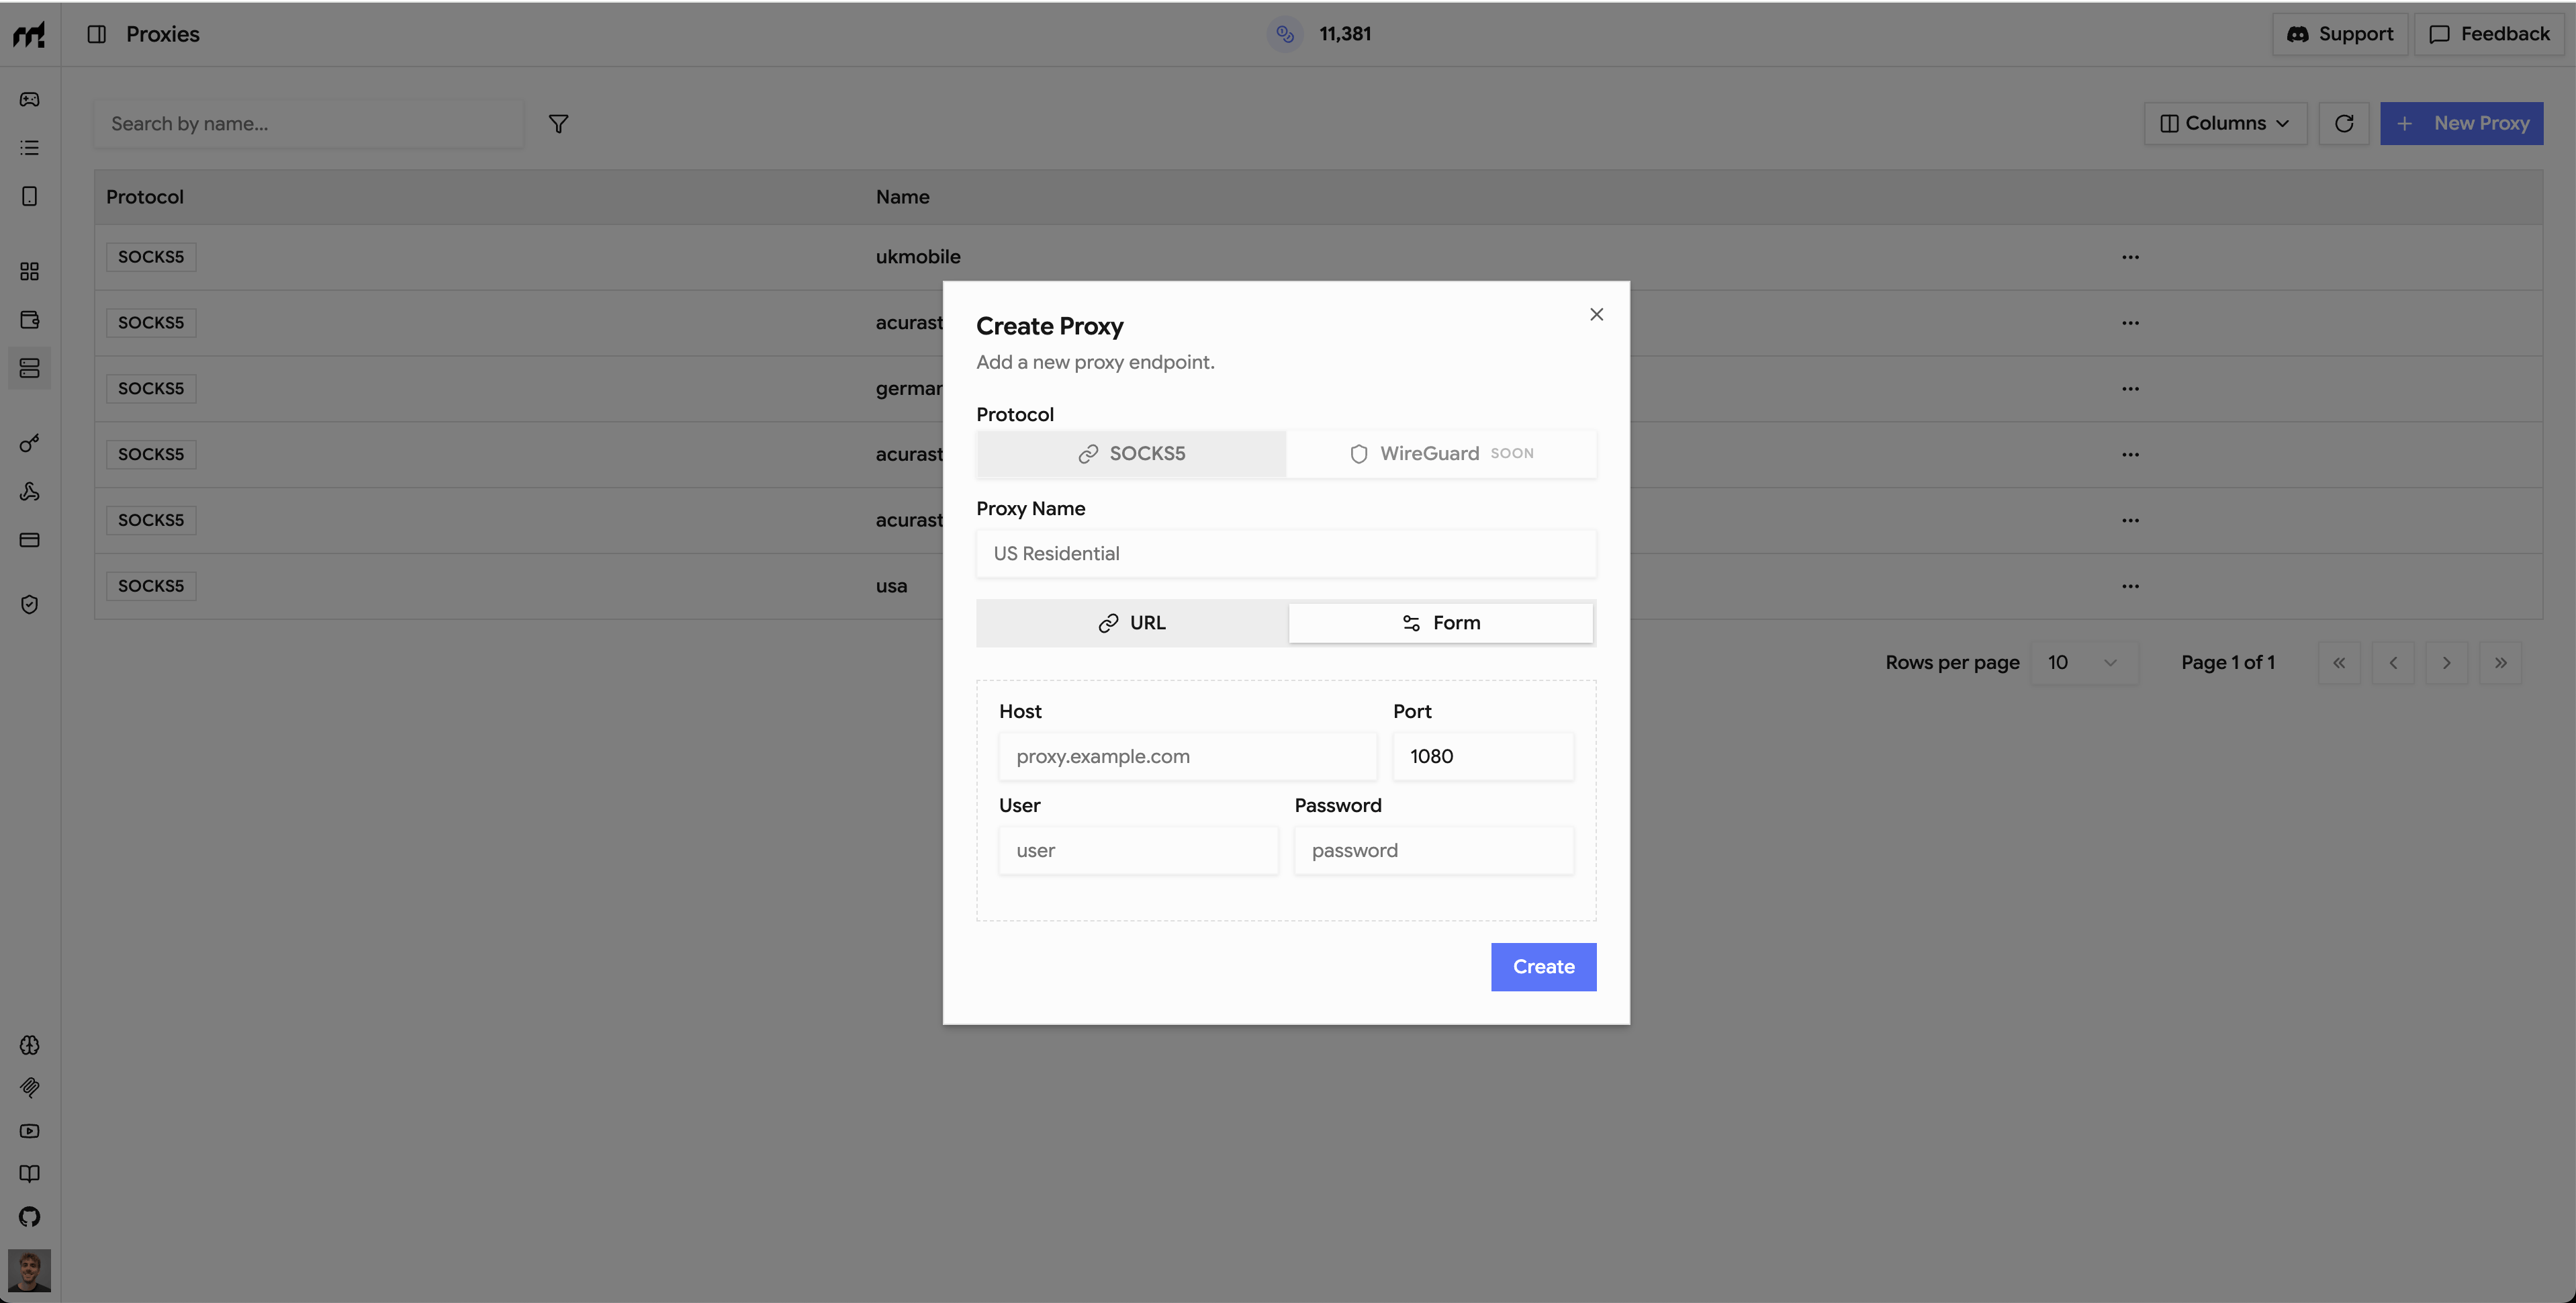Click the Create button
The height and width of the screenshot is (1303, 2576).
1543,967
